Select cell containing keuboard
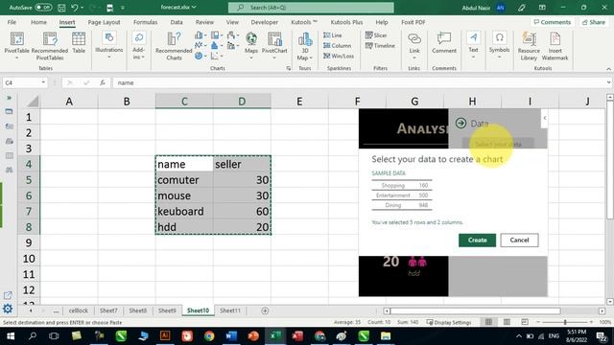Image resolution: width=614 pixels, height=345 pixels. (x=184, y=211)
